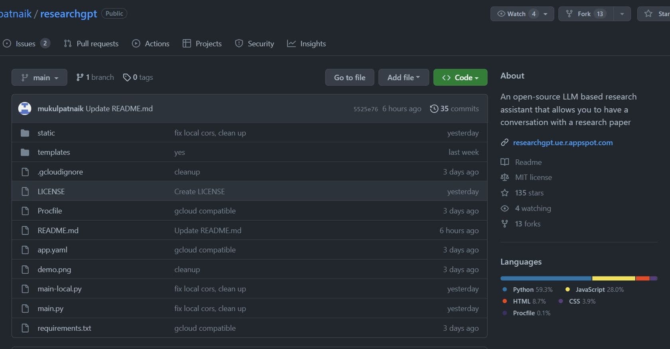Viewport: 670px width, 349px height.
Task: Click the mukulpatnaik user avatar
Action: [25, 108]
